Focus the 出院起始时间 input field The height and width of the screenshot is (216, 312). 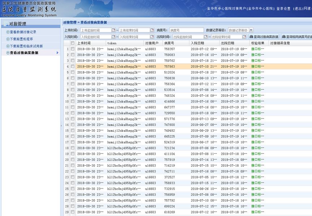pyautogui.click(x=188, y=36)
